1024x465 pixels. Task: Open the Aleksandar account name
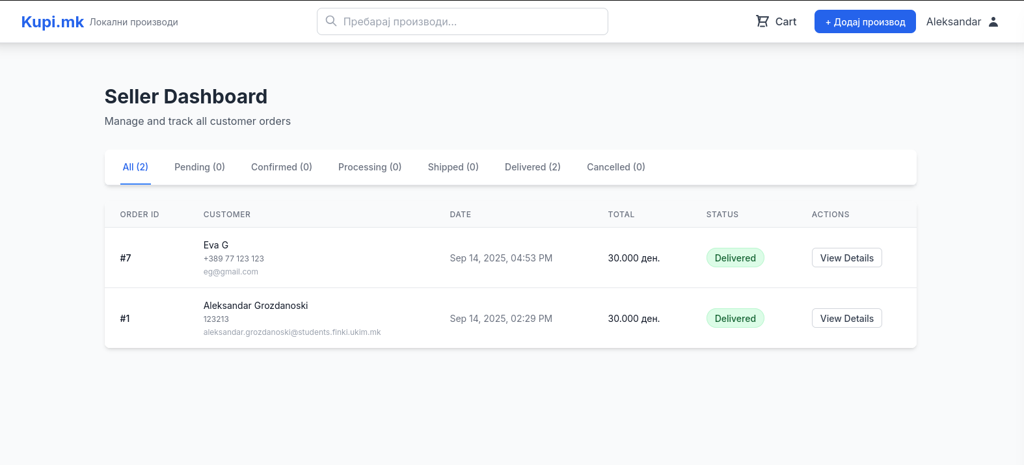953,21
